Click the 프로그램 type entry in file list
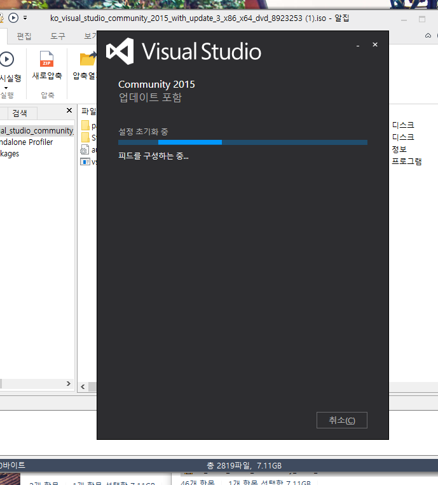This screenshot has height=485, width=438. [407, 161]
